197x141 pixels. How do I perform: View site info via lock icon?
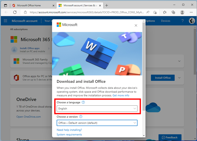tap(25, 12)
